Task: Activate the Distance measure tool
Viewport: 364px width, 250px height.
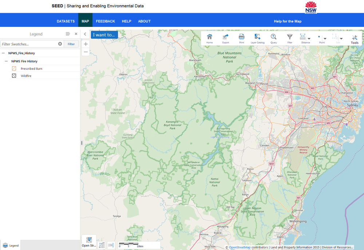Action: (x=303, y=38)
